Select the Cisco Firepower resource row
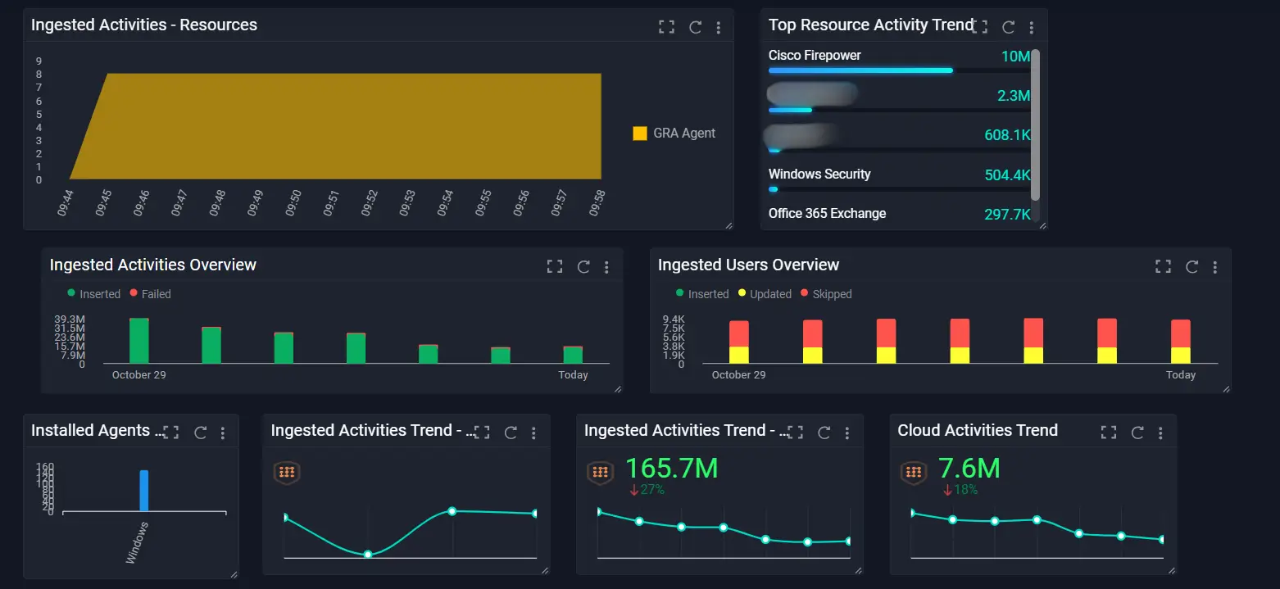The image size is (1280, 589). [x=899, y=61]
